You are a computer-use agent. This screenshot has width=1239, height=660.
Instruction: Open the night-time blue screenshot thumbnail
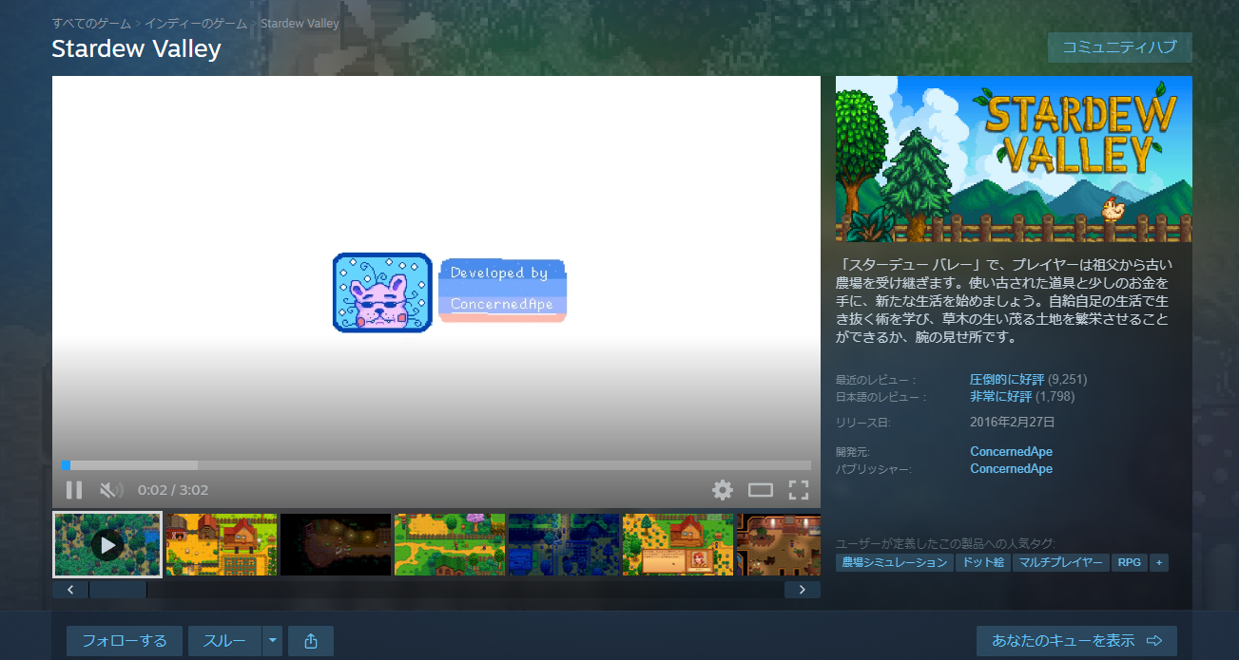pos(564,544)
